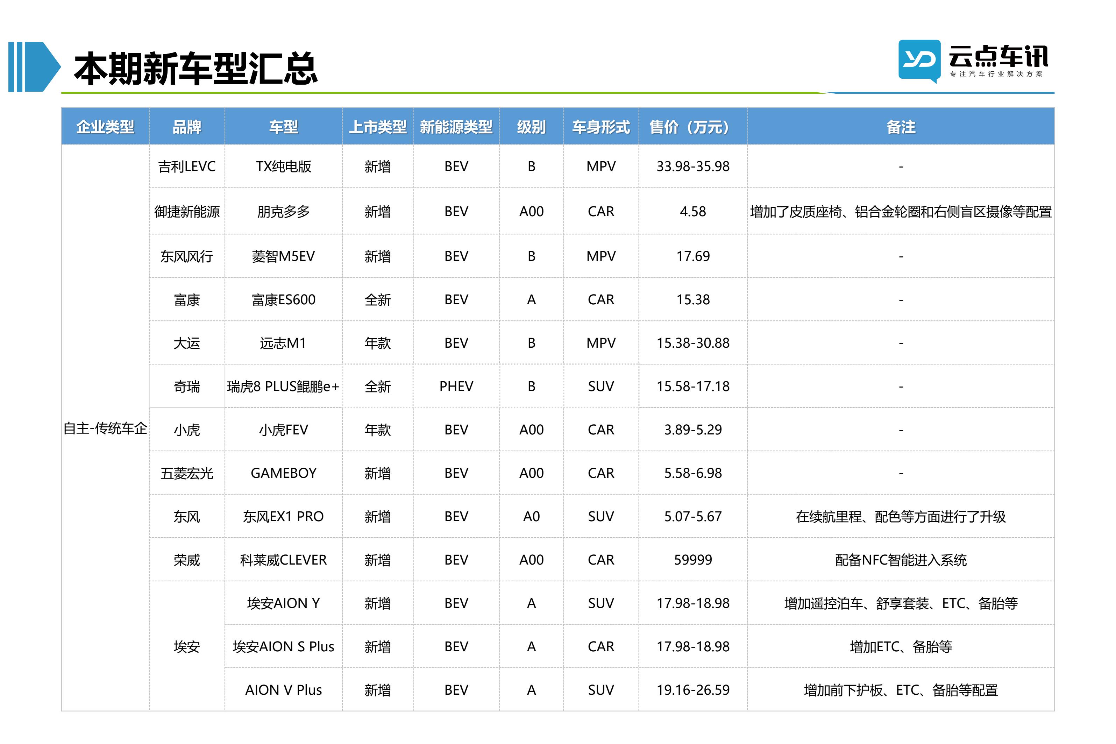
Task: Click the 新能源类型 column header
Action: tap(456, 127)
